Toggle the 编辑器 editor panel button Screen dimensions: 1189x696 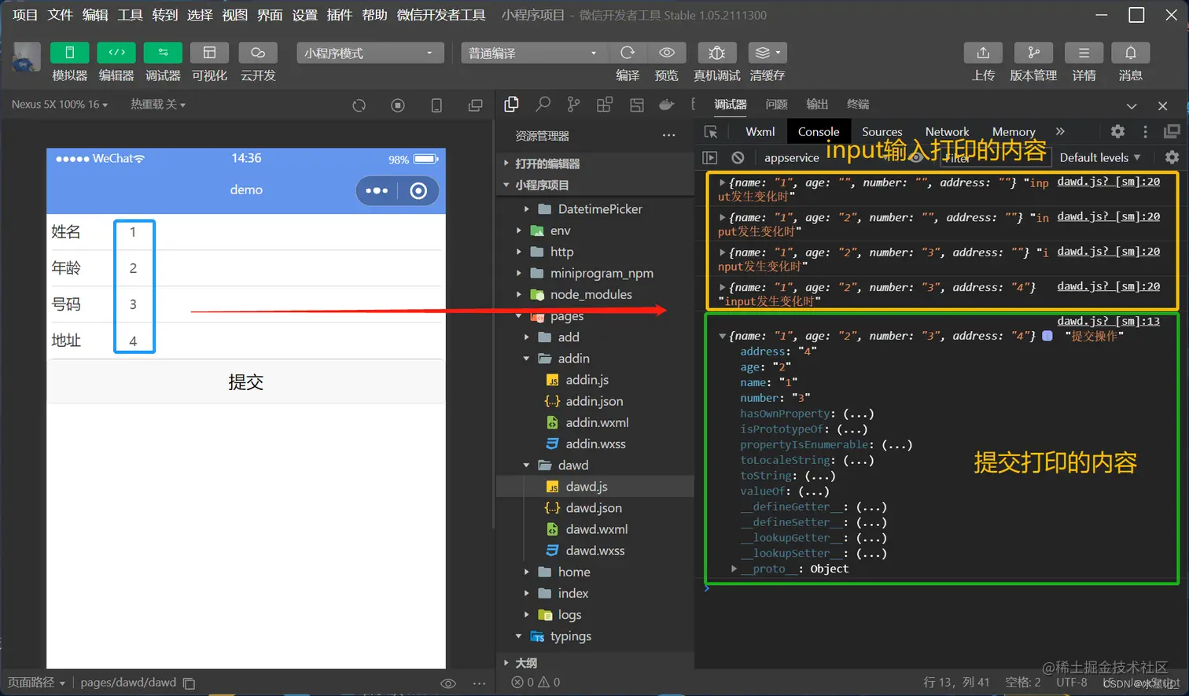coord(116,53)
